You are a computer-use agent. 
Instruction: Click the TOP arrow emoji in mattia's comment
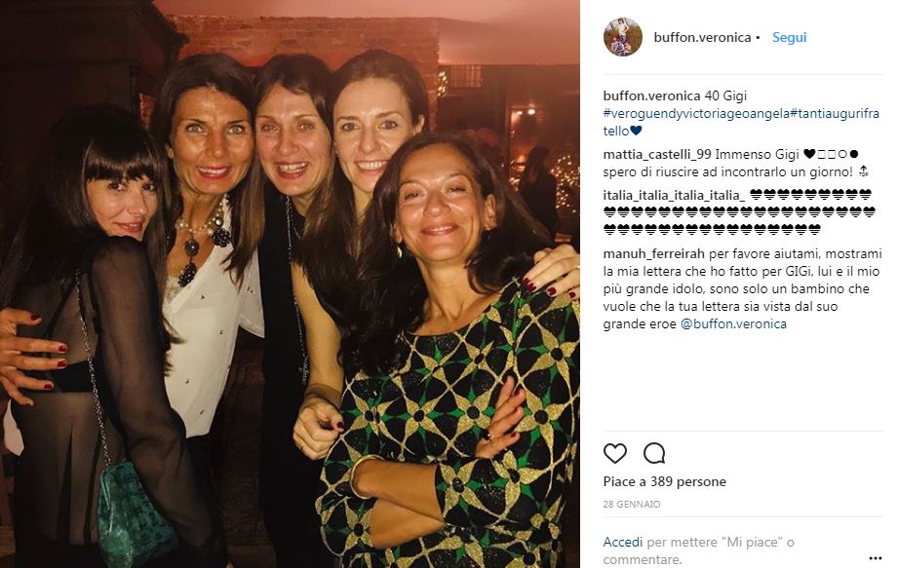click(x=864, y=172)
